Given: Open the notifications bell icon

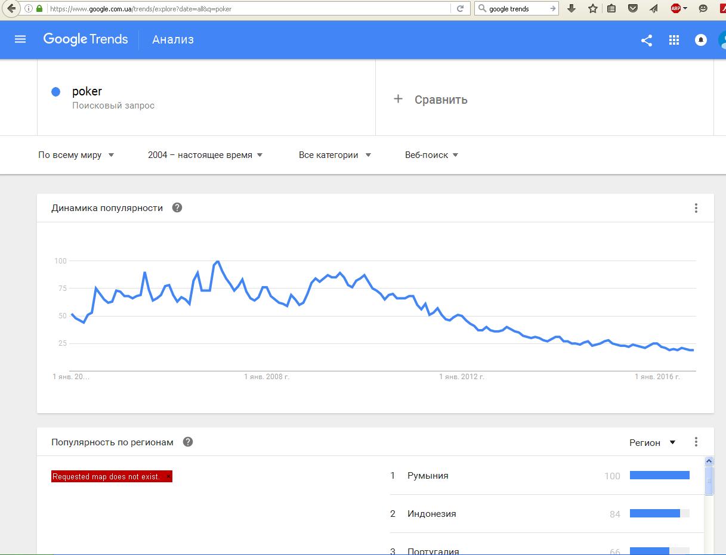Looking at the screenshot, I should click(x=702, y=40).
